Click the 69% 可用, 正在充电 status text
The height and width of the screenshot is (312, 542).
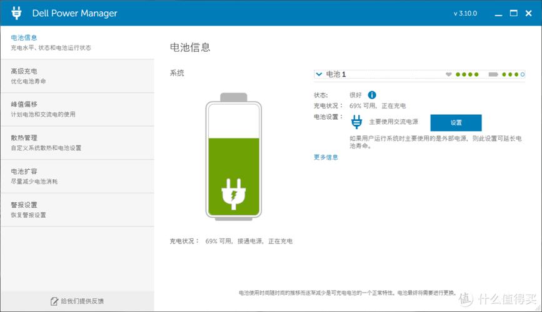tap(378, 105)
